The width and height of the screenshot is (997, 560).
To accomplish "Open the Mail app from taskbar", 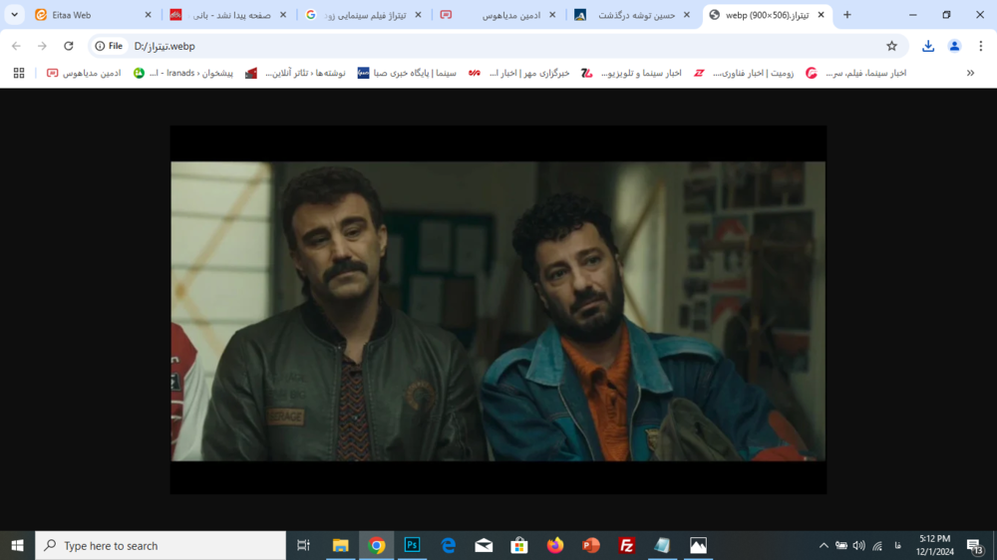I will point(484,545).
